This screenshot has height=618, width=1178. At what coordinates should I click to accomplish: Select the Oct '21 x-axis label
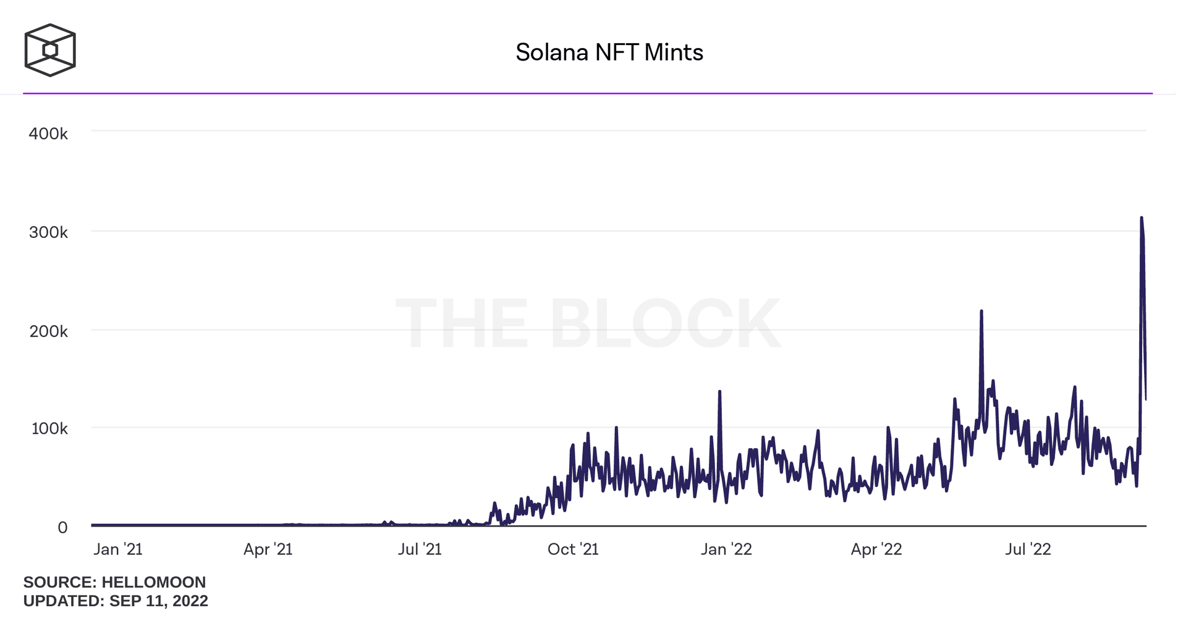[x=573, y=549]
